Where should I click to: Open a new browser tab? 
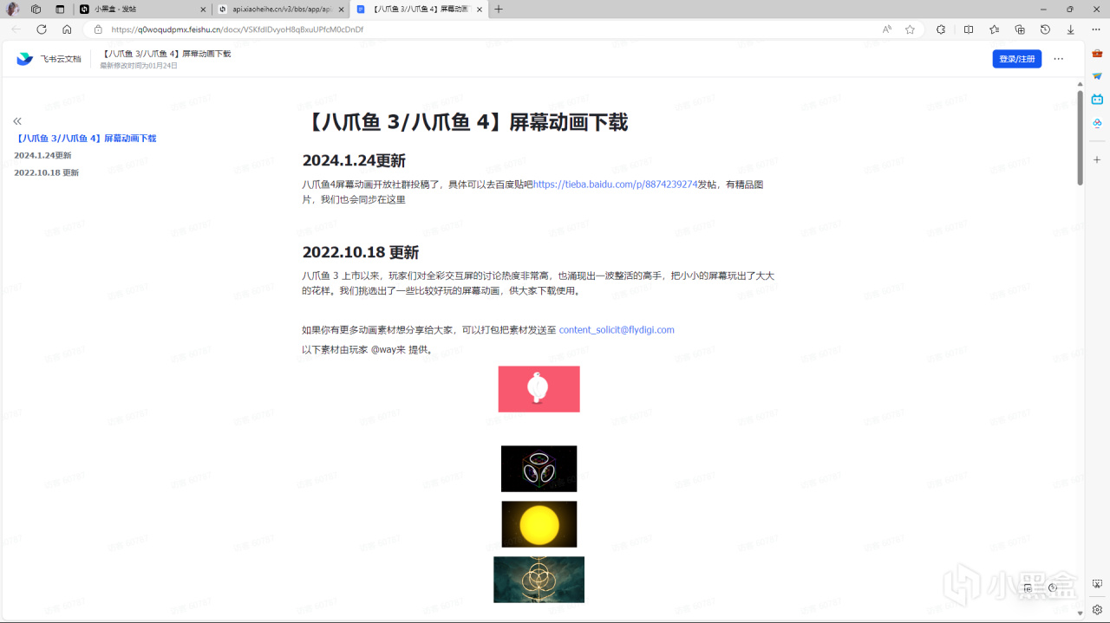(x=499, y=9)
